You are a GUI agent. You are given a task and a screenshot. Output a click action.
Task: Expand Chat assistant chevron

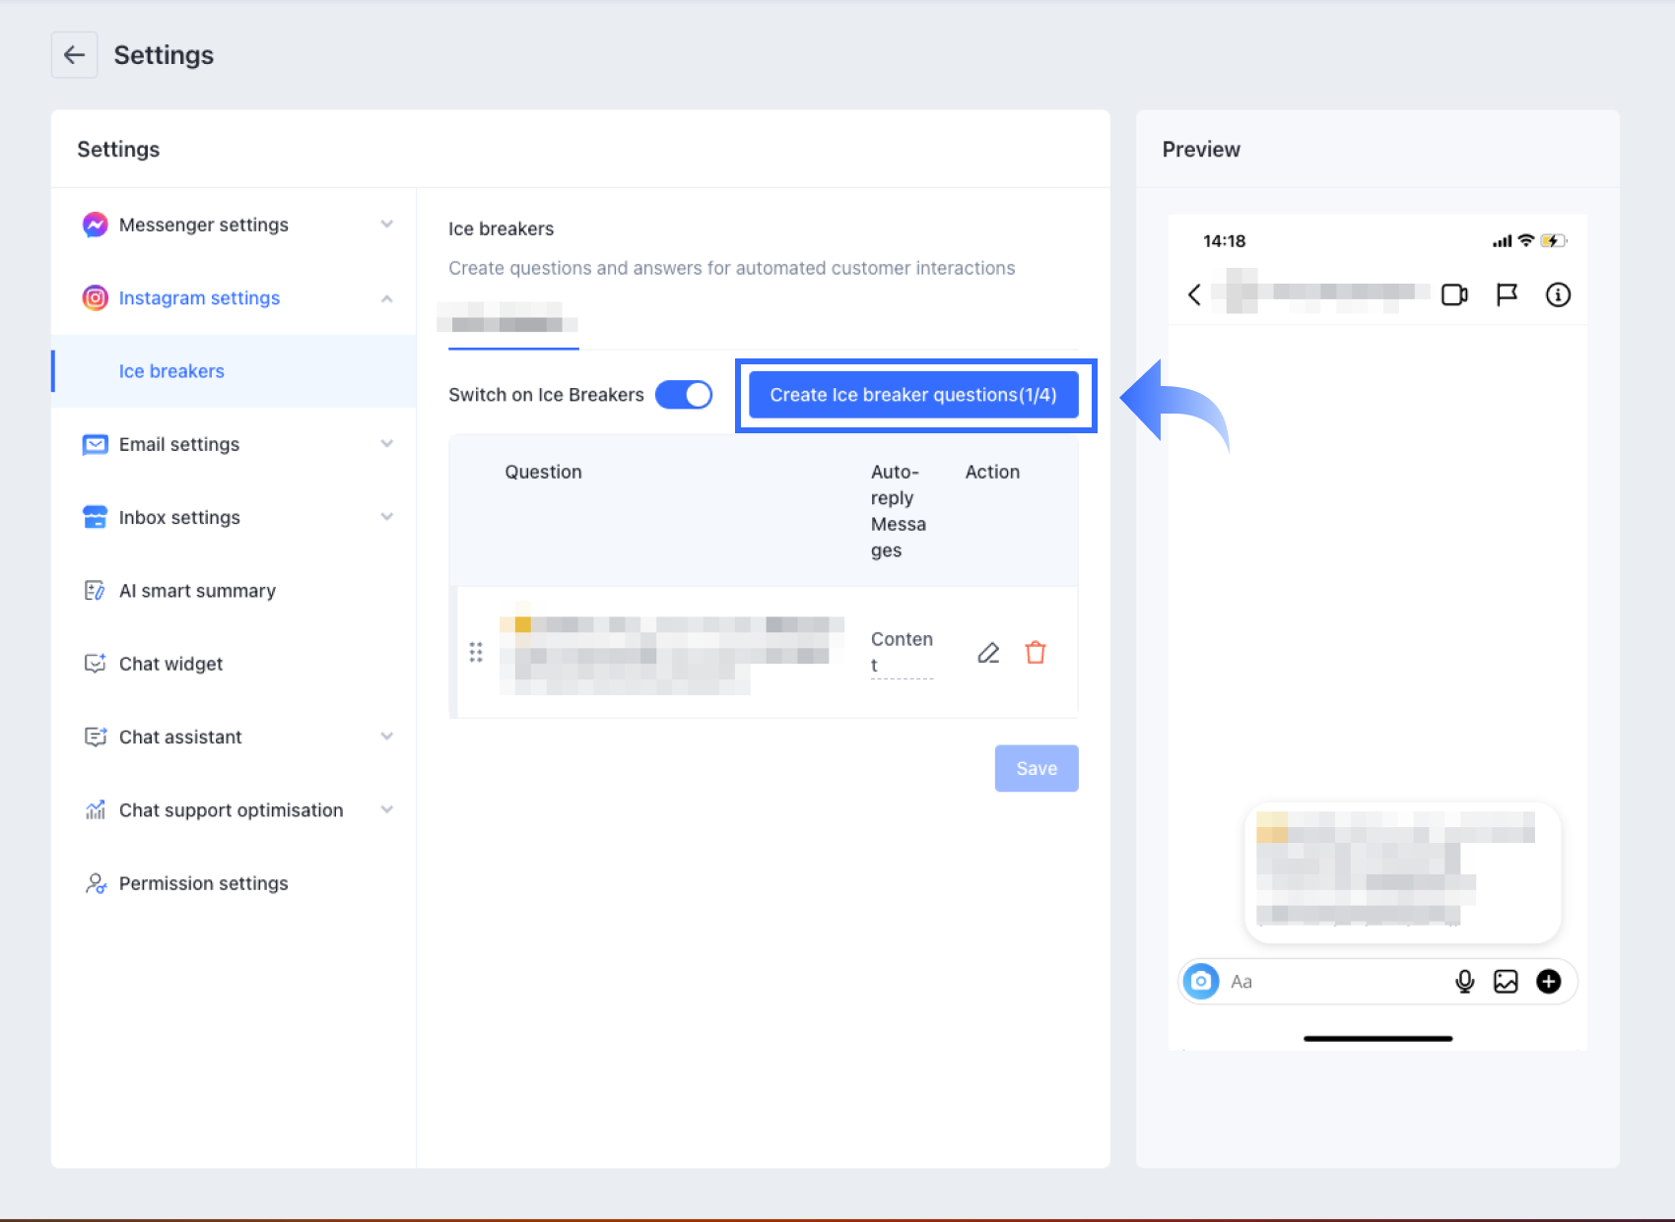[387, 737]
